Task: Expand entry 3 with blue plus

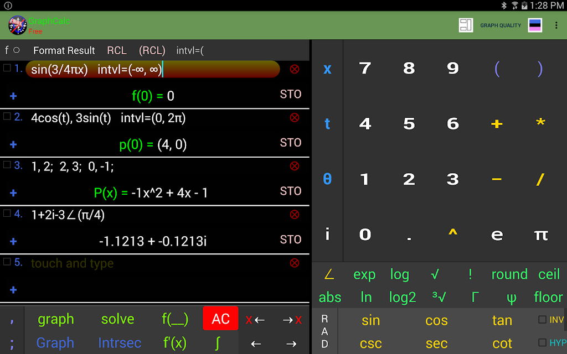Action: tap(13, 193)
